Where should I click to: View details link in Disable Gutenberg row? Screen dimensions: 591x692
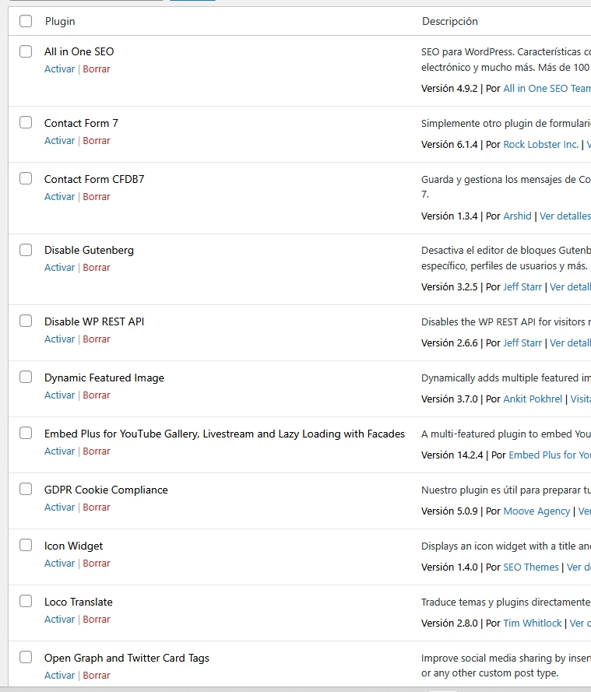(x=570, y=287)
